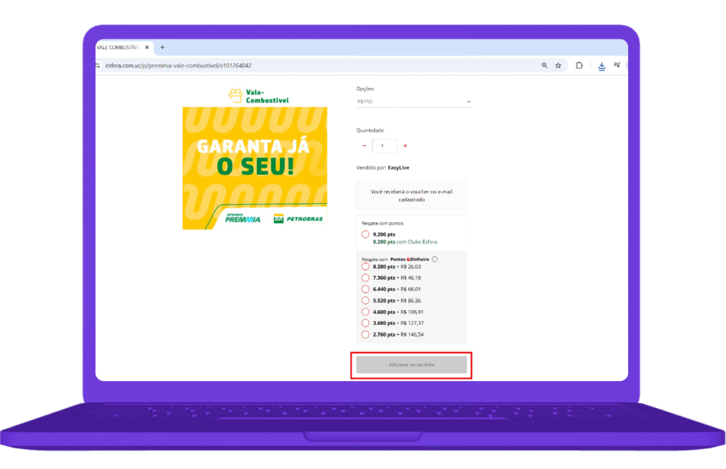Click the info icon next to Pontos & Dinheiro

434,259
